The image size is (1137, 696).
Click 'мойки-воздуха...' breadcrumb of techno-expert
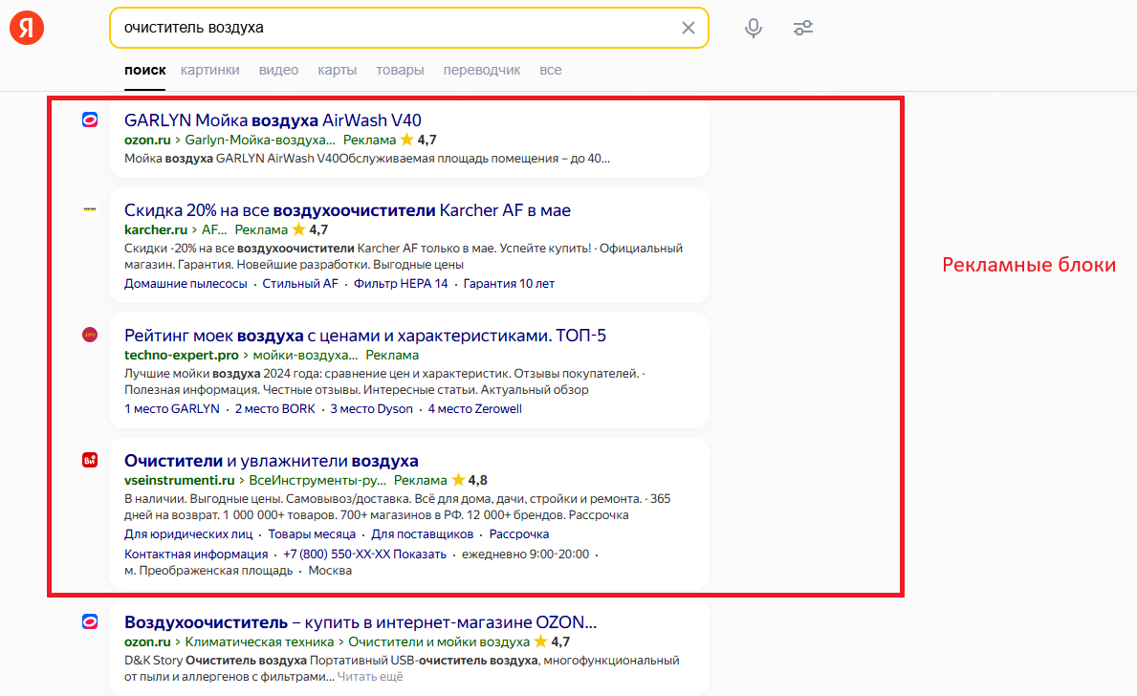point(305,356)
